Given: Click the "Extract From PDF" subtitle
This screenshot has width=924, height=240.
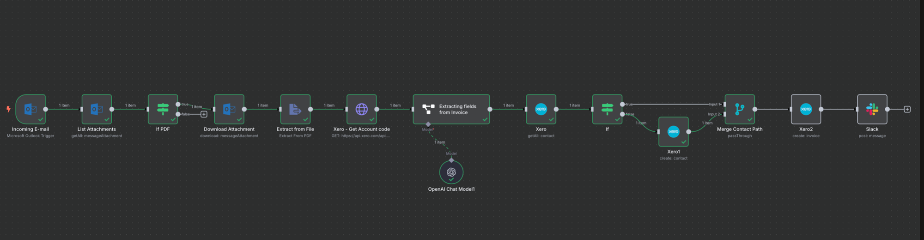Looking at the screenshot, I should (295, 136).
